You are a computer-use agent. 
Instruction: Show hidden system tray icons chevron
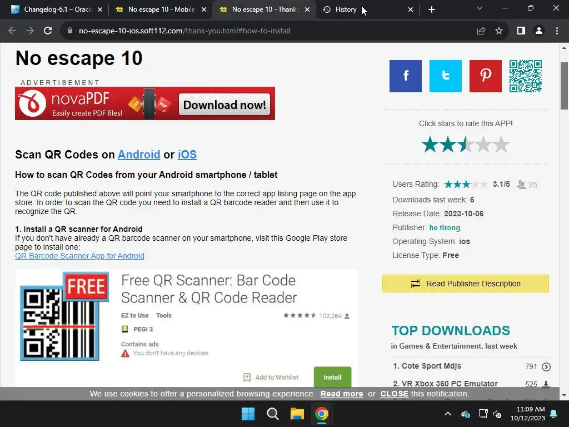point(448,414)
